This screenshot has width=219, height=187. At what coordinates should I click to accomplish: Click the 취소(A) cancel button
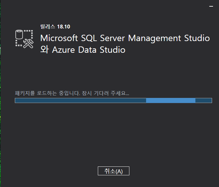113,171
